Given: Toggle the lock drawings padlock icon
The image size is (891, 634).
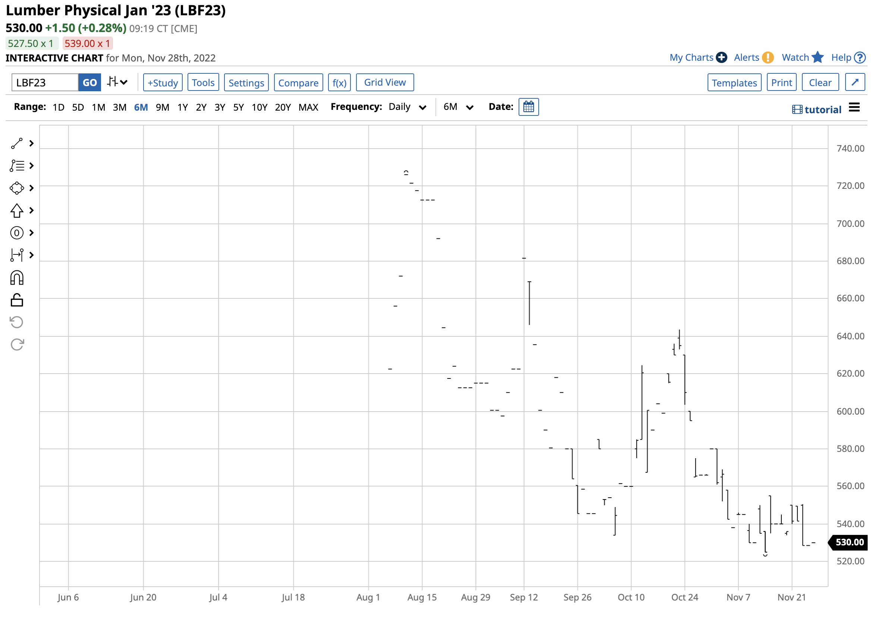Looking at the screenshot, I should tap(17, 300).
